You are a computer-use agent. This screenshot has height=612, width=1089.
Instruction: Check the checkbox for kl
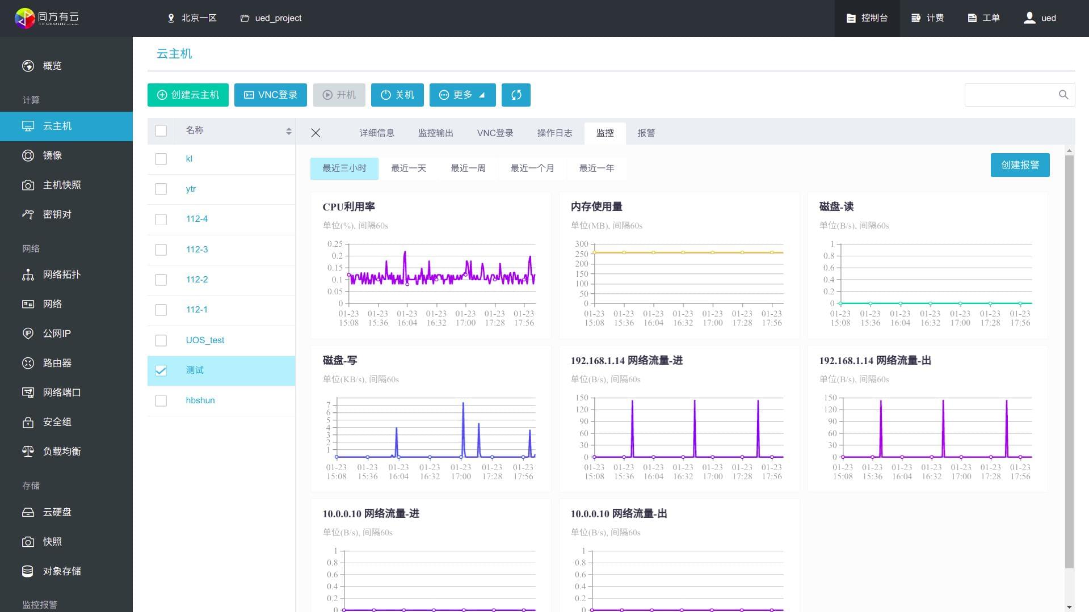pyautogui.click(x=161, y=159)
